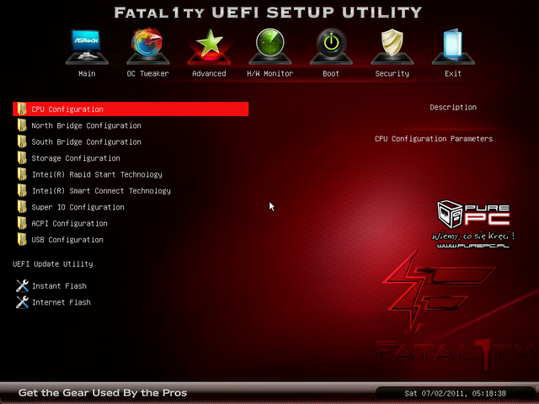Switch to the Main tab label
Image resolution: width=539 pixels, height=404 pixels.
[87, 73]
